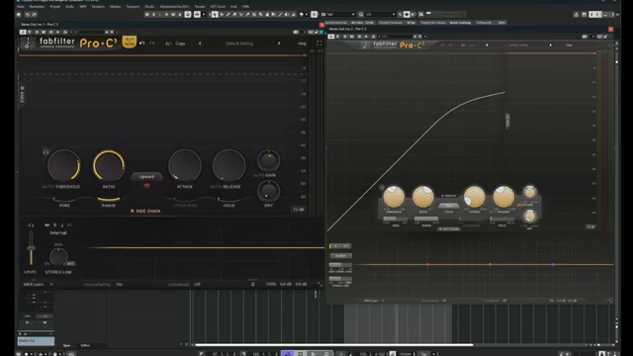Click the Pro-C 3 resize corner icon

click(x=319, y=284)
